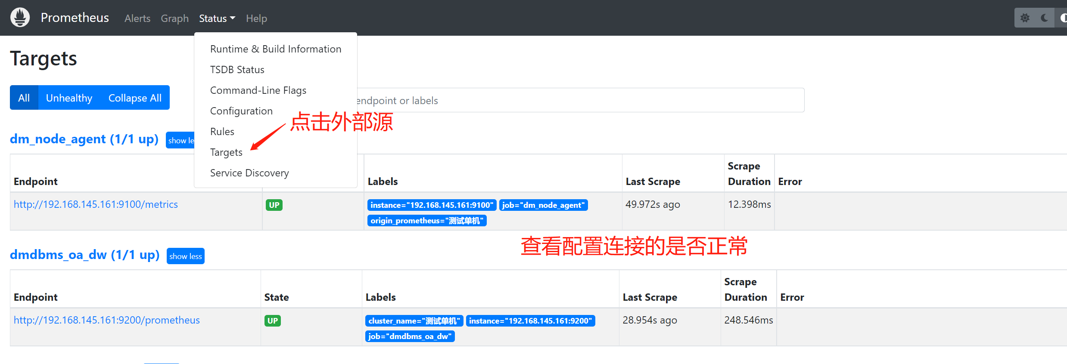
Task: Click the cluster_name label badge
Action: [x=414, y=321]
